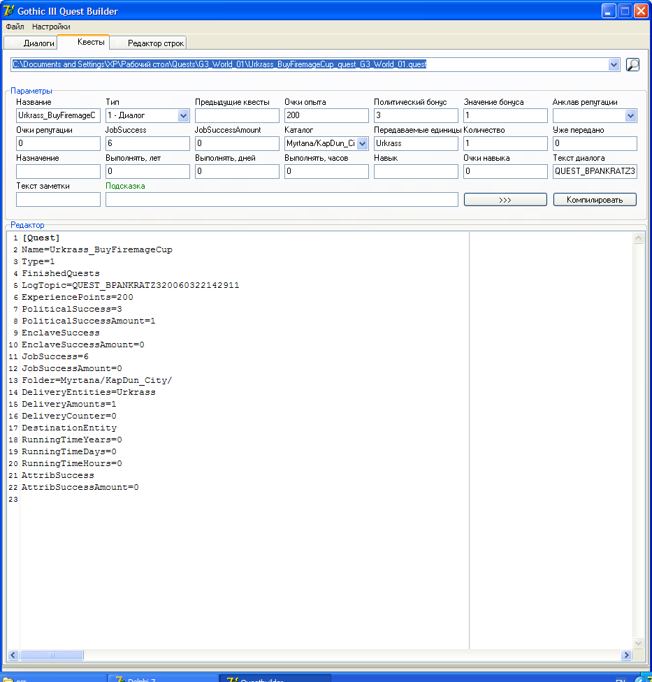This screenshot has width=652, height=682.
Task: Click the selected quest file path text
Action: 219,64
